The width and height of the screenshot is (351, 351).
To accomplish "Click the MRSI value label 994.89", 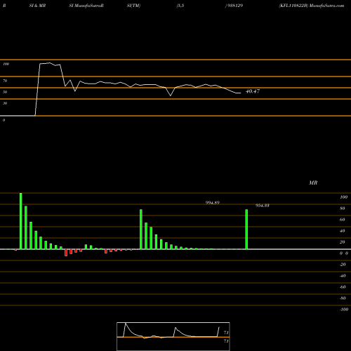I will (213, 203).
